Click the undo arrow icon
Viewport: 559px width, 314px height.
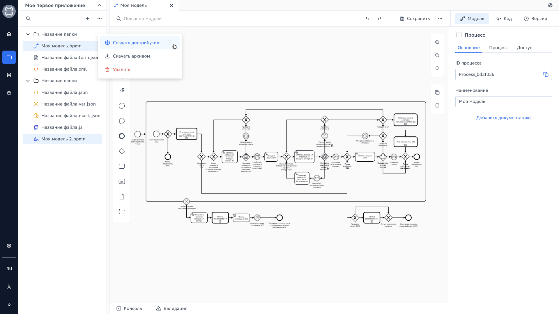(367, 19)
